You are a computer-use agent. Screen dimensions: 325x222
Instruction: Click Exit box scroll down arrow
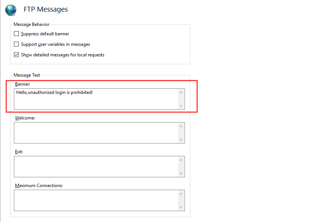tap(181, 174)
